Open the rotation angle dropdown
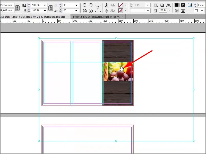 click(76, 5)
